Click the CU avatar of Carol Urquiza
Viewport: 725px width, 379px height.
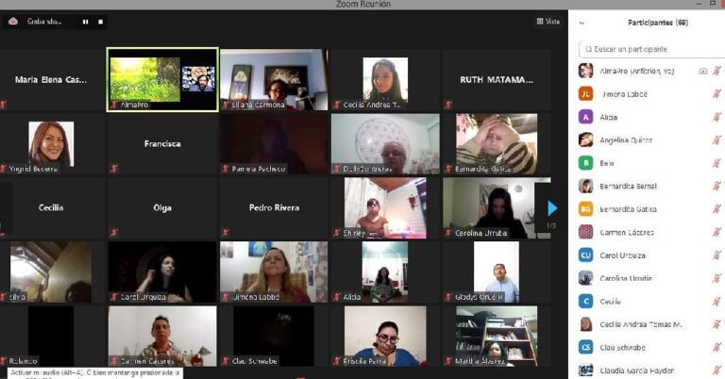click(586, 255)
